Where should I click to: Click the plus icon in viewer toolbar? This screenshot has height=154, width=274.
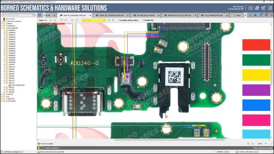[66, 20]
